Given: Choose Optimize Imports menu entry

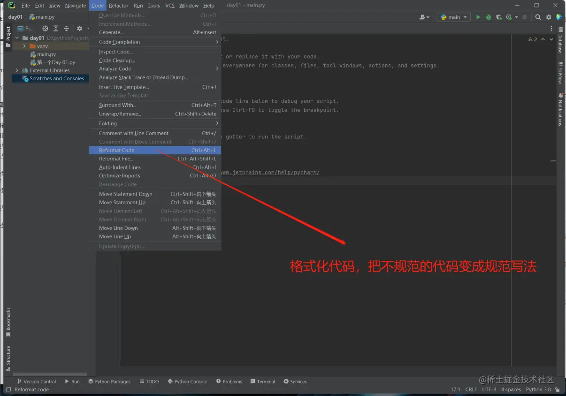Looking at the screenshot, I should click(155, 175).
